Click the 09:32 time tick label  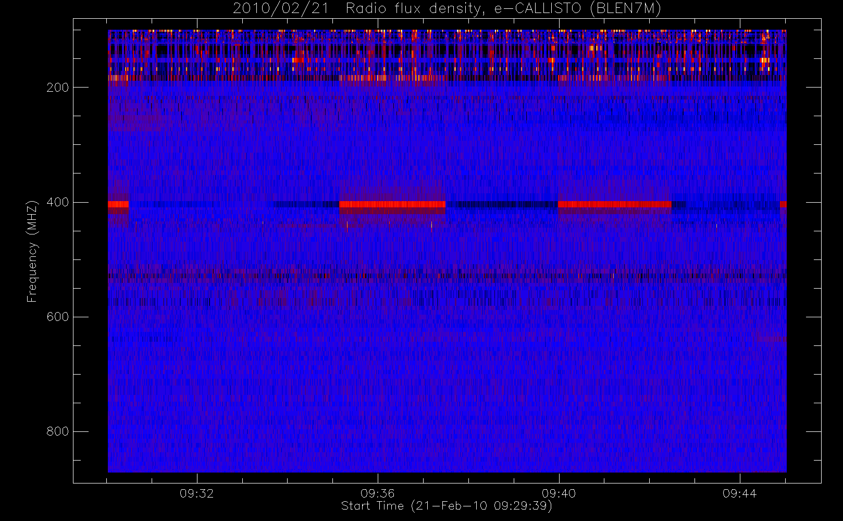pos(197,493)
